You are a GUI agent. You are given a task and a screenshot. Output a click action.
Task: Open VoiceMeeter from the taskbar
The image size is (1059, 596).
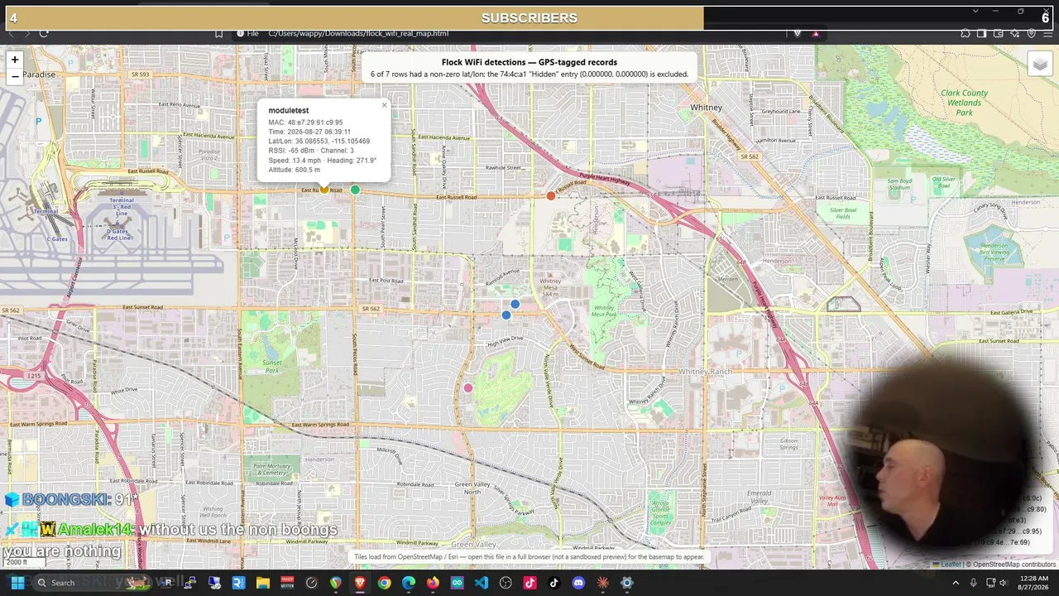287,583
